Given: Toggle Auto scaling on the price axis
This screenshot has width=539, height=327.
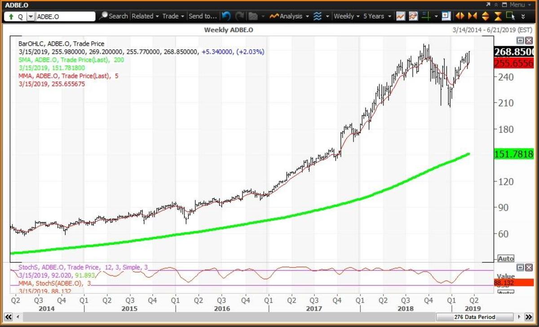Looking at the screenshot, I should [506, 258].
